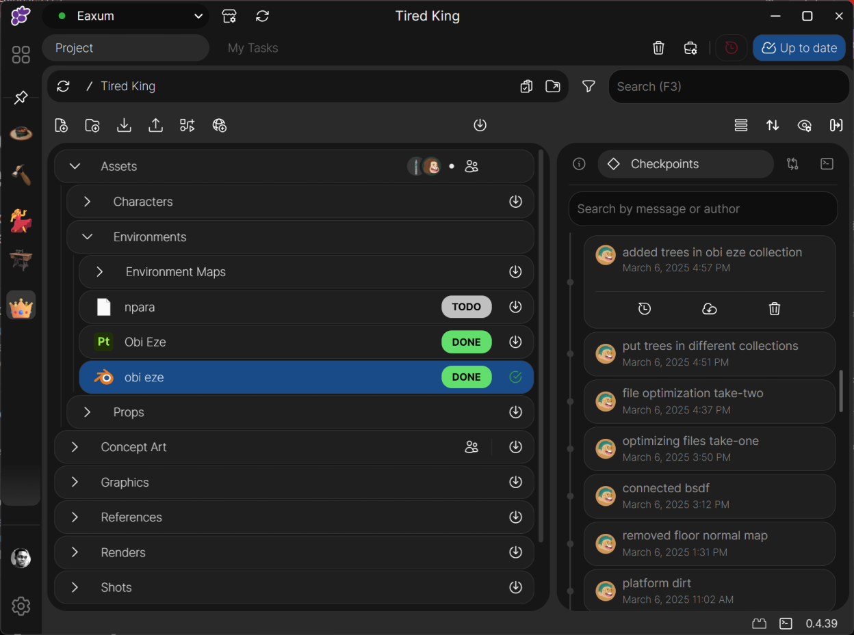Expand the Props folder
854x635 pixels.
tap(88, 412)
